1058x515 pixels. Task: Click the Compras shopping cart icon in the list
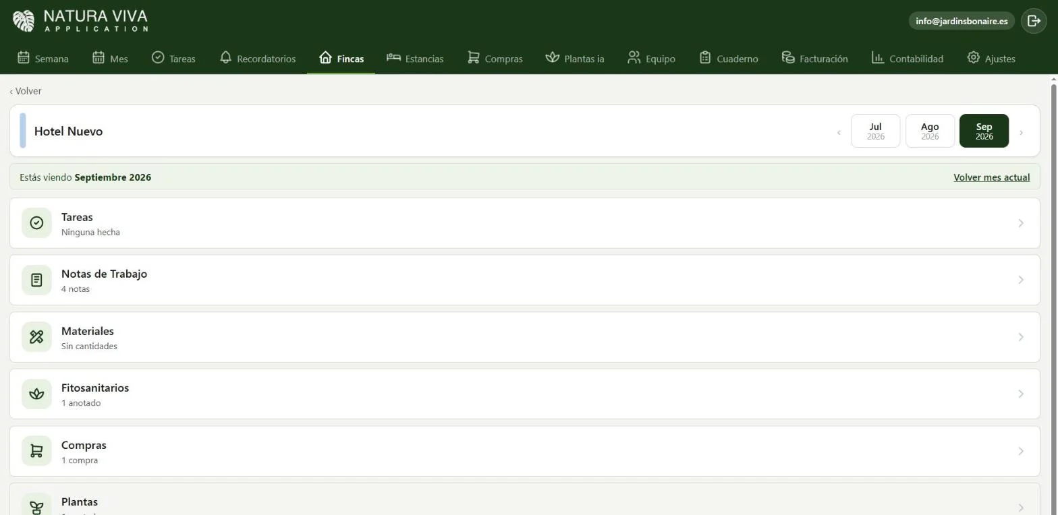(x=36, y=450)
